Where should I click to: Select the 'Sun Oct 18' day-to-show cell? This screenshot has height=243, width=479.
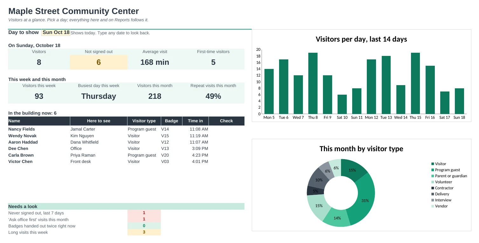tap(56, 32)
